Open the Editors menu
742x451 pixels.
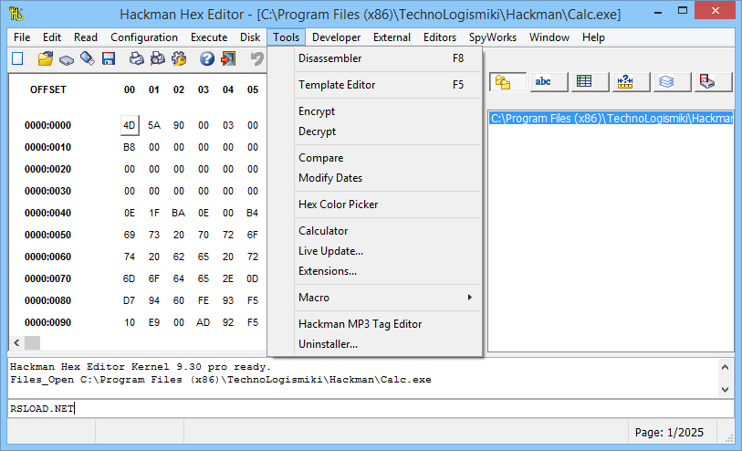coord(440,37)
